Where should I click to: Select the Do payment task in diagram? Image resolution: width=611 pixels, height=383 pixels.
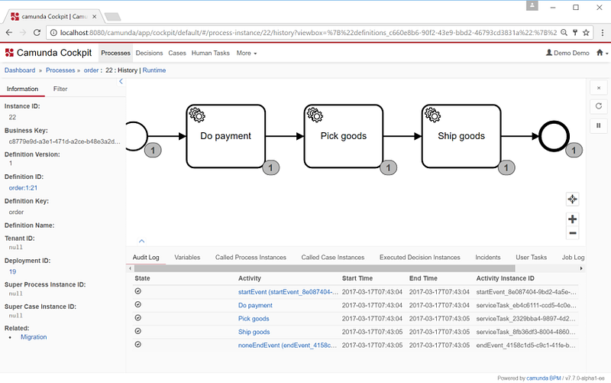click(x=226, y=136)
